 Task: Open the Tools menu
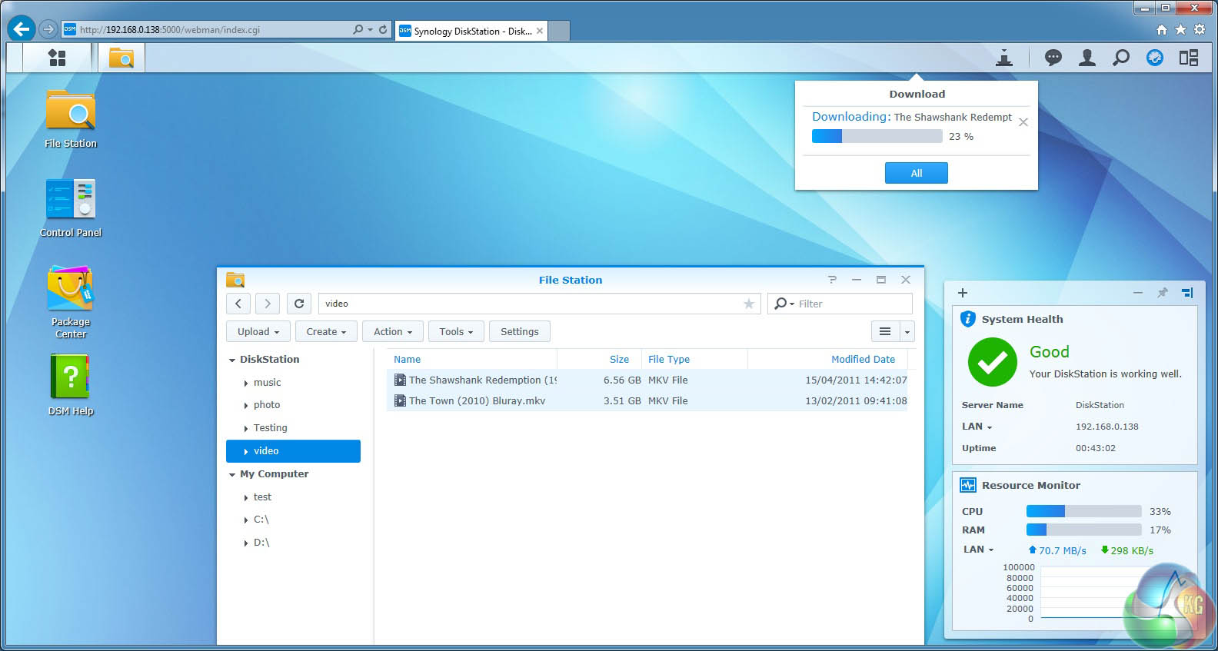tap(456, 331)
